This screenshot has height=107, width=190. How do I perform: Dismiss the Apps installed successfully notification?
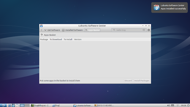[x=170, y=7]
